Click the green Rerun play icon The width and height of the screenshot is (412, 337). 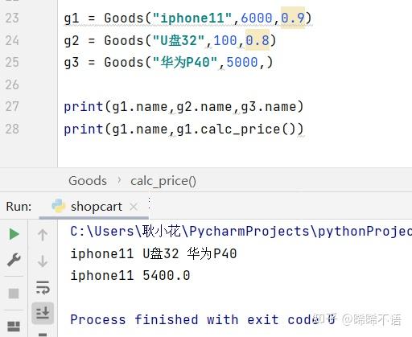(x=14, y=234)
